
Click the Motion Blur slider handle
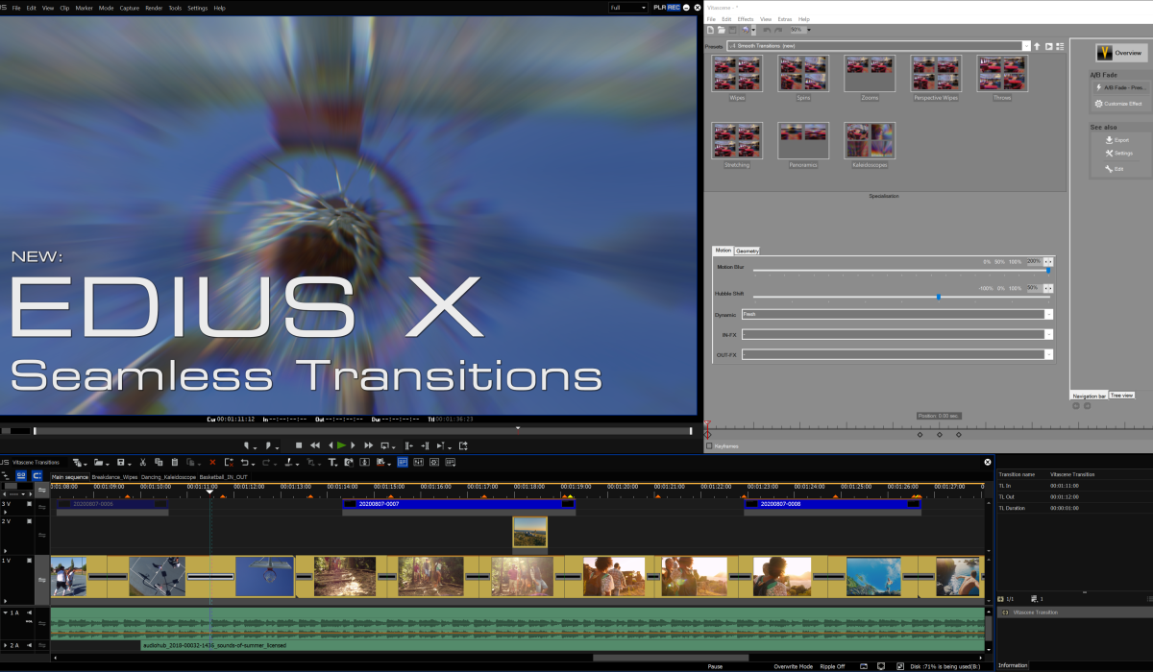[x=1048, y=271]
